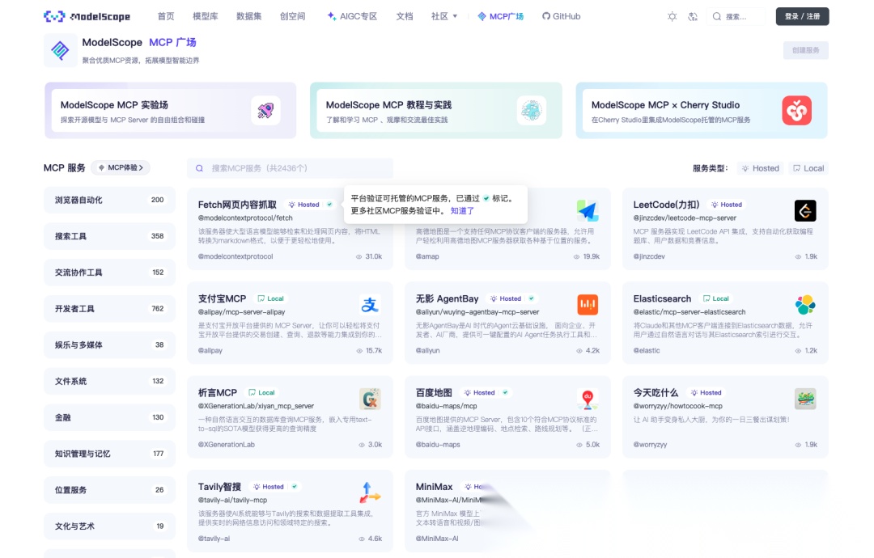This screenshot has height=558, width=874.
Task: Open 文档 navigation item
Action: pos(405,17)
